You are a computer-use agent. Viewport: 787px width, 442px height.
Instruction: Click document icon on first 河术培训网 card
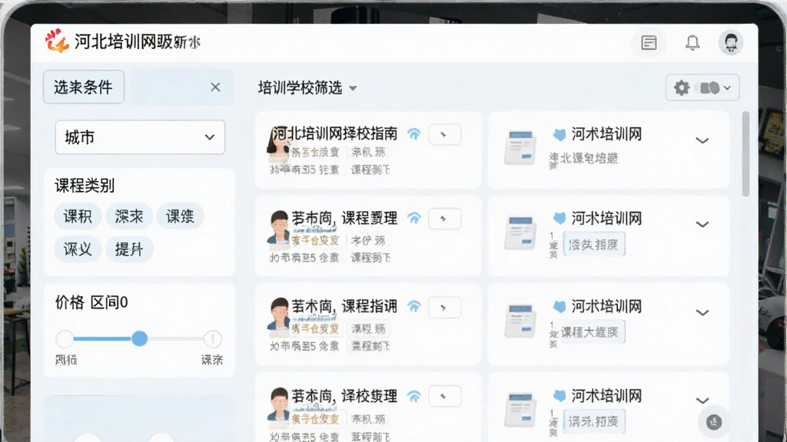click(520, 147)
